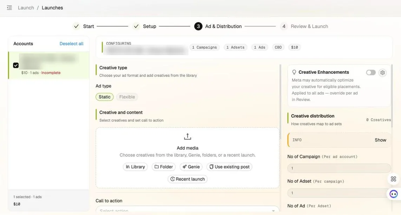Click the CBO chip
This screenshot has height=215, width=401.
click(x=278, y=47)
